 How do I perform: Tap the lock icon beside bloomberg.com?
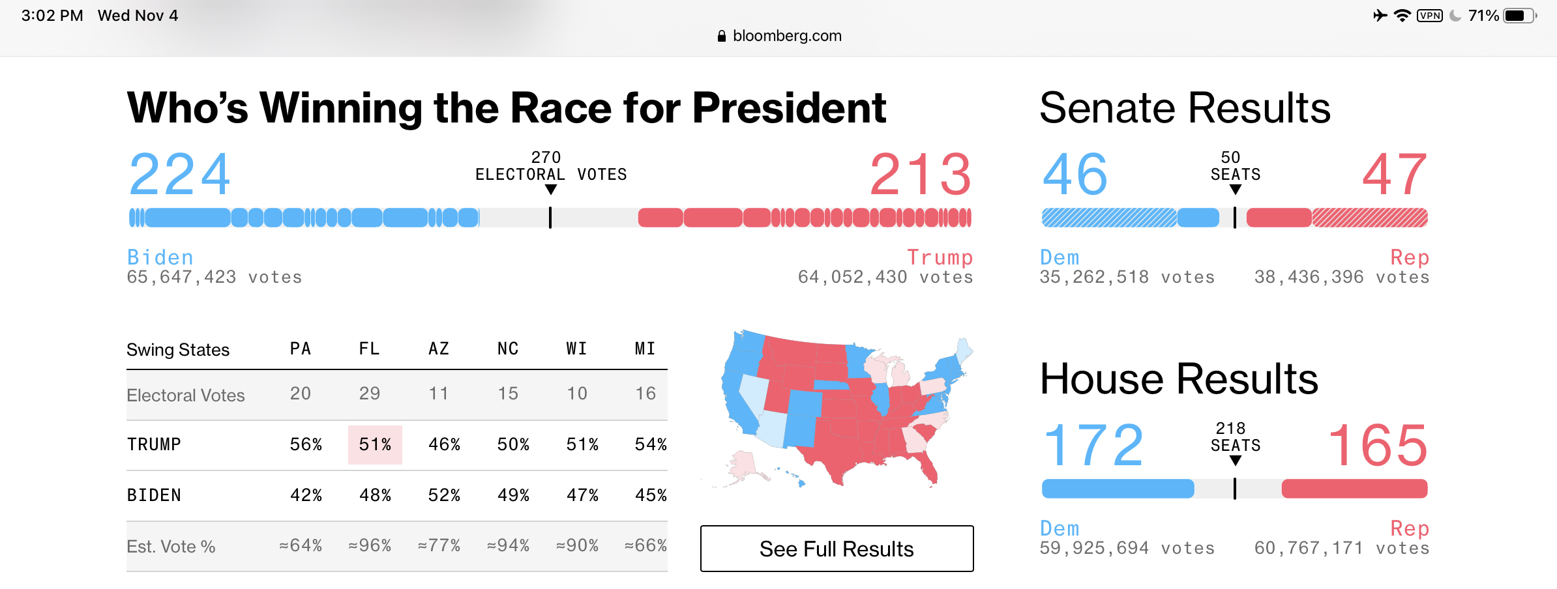pyautogui.click(x=721, y=36)
